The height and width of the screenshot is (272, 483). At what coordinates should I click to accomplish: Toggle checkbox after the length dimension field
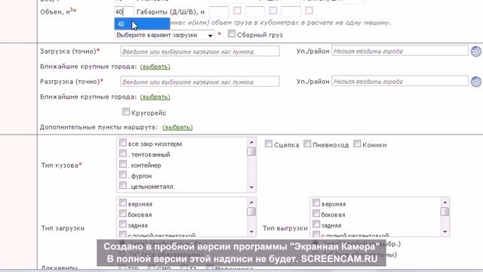point(237,11)
